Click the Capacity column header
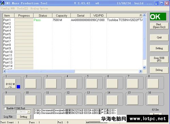 (x=62, y=16)
